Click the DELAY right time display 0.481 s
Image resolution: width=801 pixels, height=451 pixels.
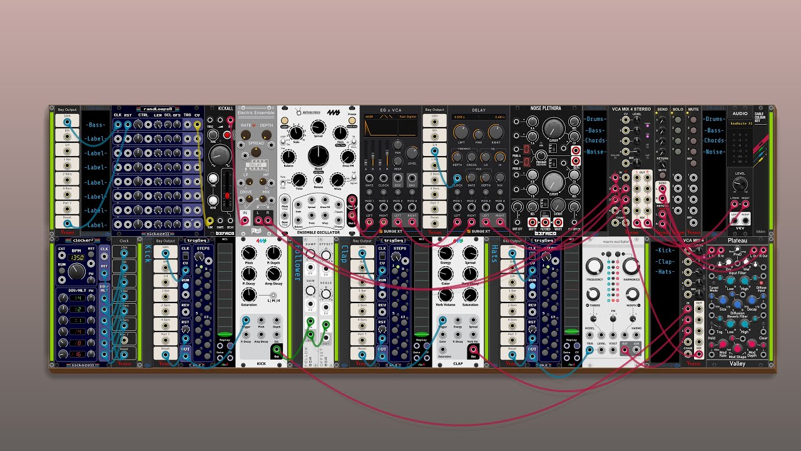tap(500, 117)
